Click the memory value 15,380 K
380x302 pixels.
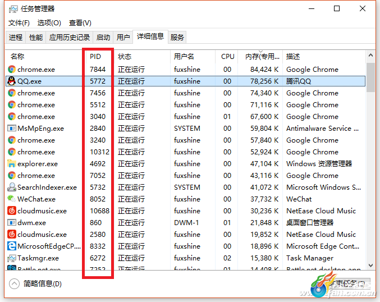click(x=264, y=258)
